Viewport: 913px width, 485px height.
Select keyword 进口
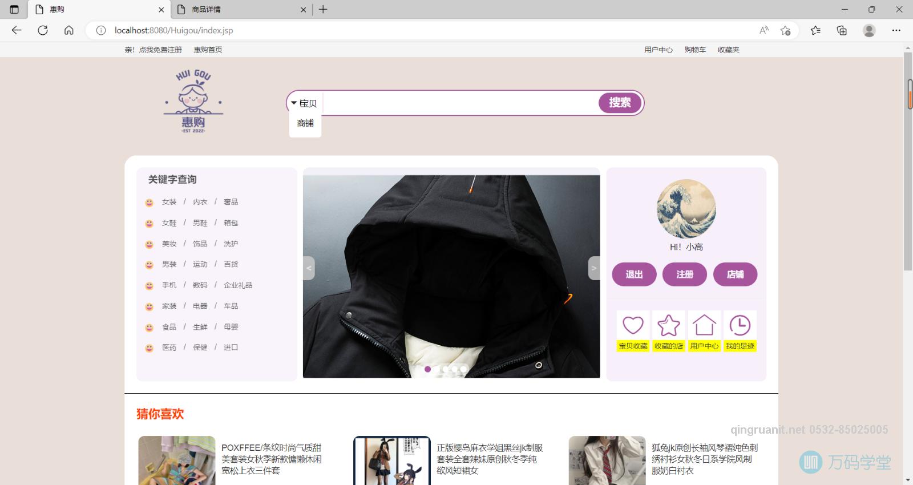pyautogui.click(x=231, y=347)
